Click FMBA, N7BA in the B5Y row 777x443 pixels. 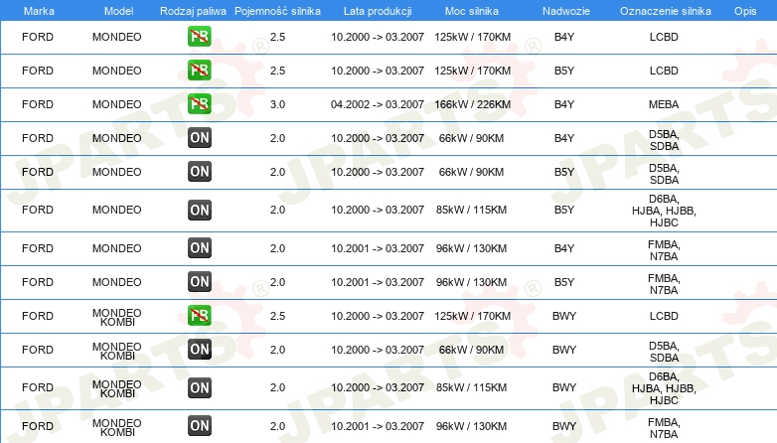coord(664,284)
